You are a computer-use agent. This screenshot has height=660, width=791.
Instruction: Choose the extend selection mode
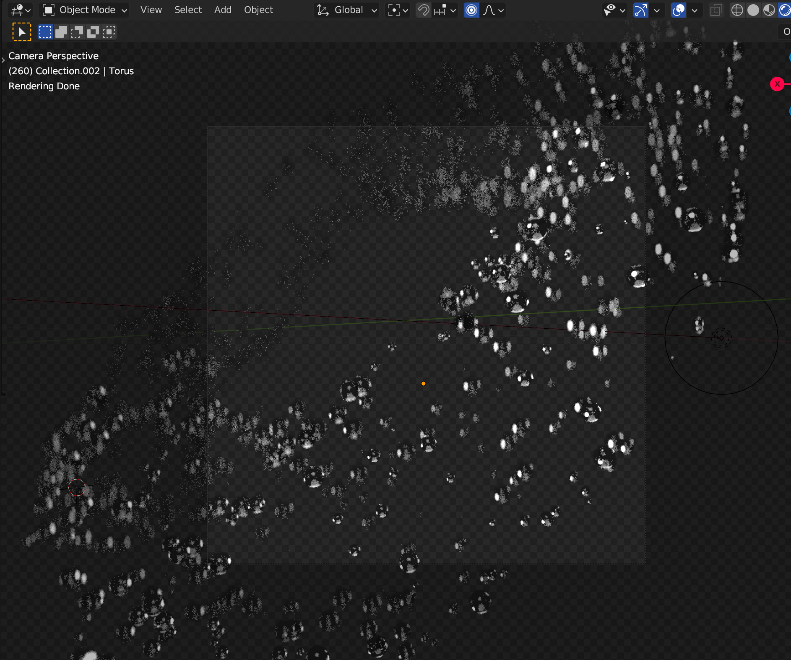click(x=61, y=32)
